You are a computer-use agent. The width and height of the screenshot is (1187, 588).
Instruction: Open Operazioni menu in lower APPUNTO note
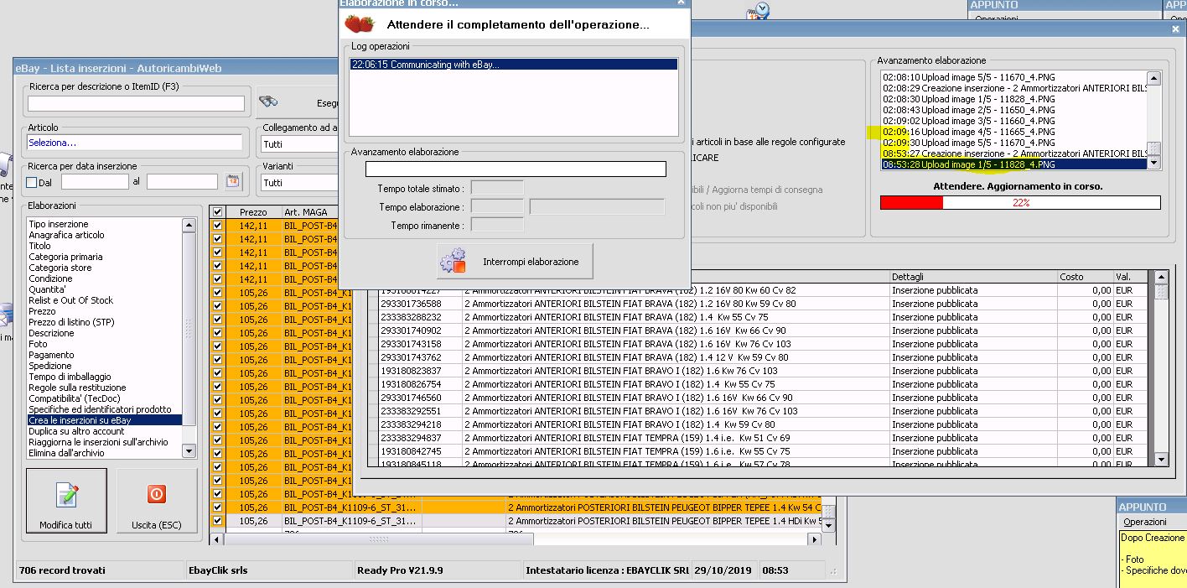click(x=1144, y=522)
